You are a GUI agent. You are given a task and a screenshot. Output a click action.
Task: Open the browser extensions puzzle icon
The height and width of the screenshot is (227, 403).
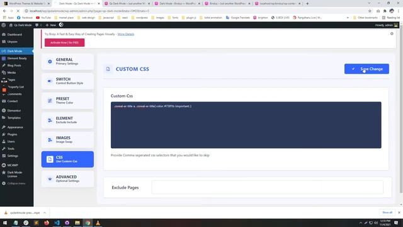(x=385, y=11)
